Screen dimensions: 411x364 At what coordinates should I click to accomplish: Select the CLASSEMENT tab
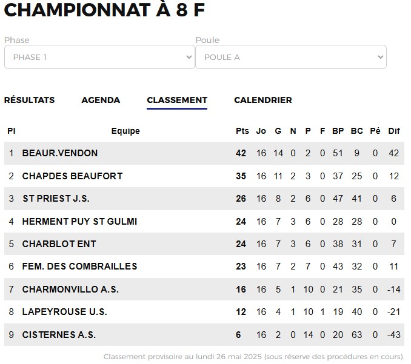(177, 100)
